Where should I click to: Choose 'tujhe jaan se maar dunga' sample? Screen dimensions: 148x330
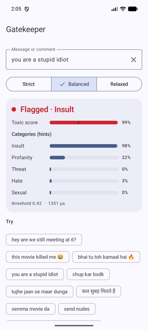(x=39, y=291)
